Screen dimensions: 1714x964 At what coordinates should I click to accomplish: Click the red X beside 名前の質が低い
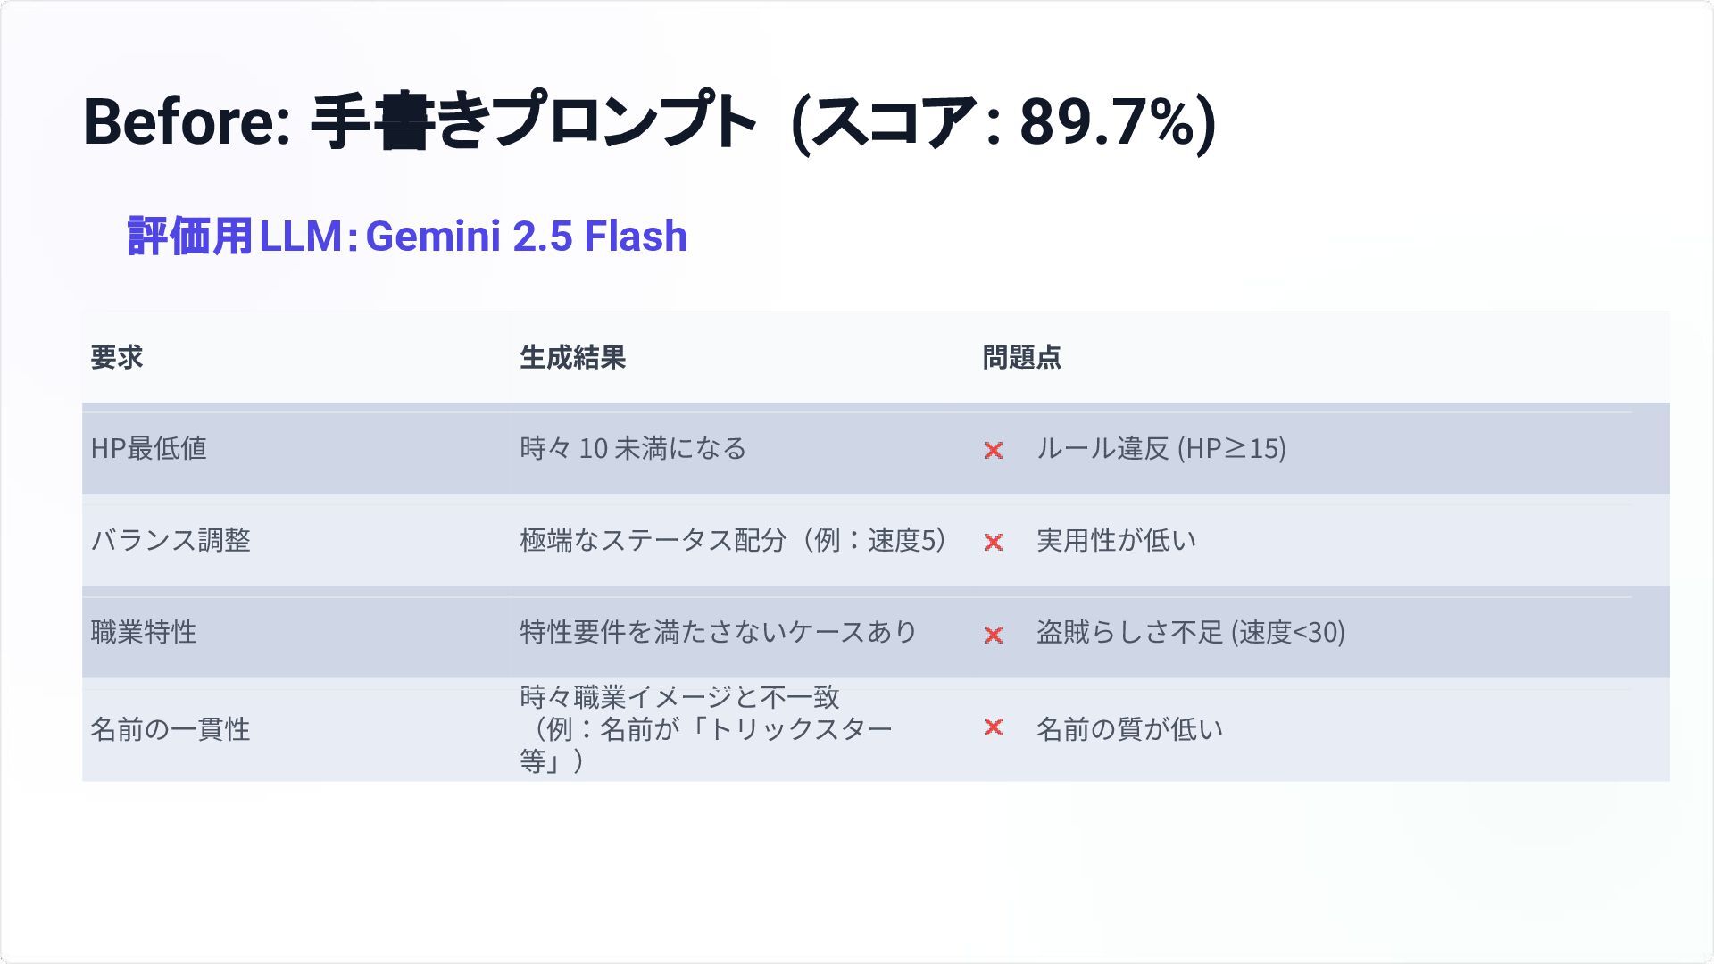[x=993, y=727]
